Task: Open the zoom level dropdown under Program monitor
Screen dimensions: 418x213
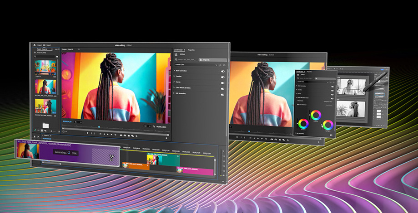Action: click(78, 122)
